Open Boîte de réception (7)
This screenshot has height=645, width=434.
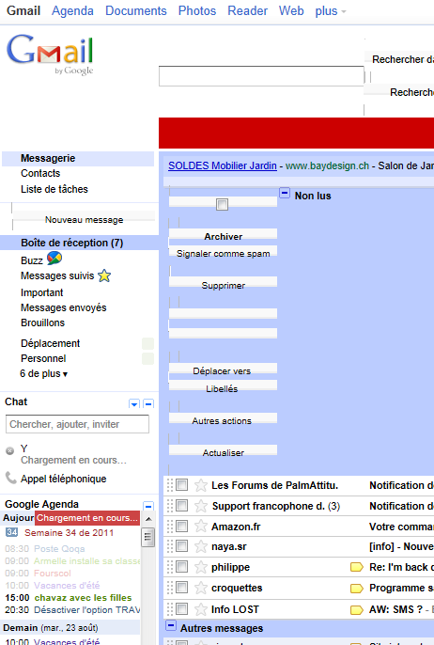[72, 243]
